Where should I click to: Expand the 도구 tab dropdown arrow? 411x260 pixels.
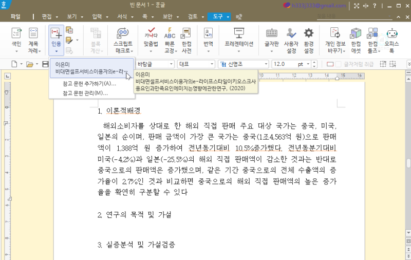click(228, 17)
